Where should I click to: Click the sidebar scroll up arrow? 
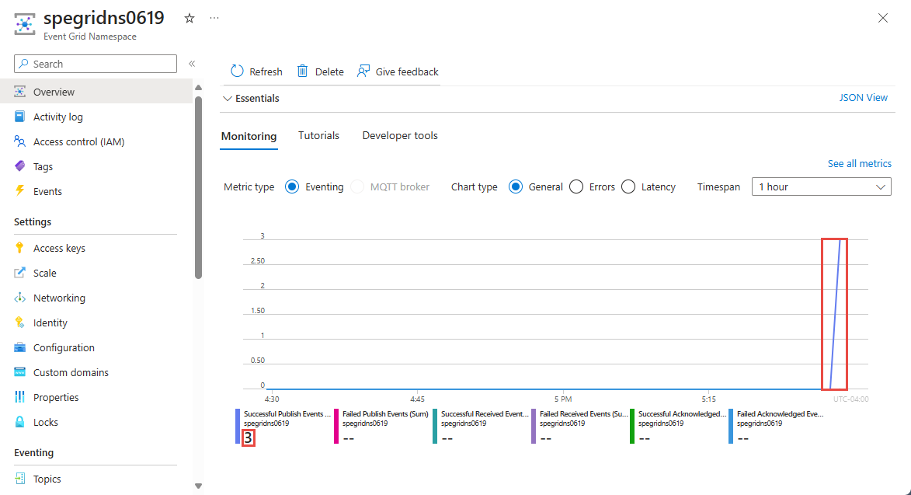tap(198, 87)
